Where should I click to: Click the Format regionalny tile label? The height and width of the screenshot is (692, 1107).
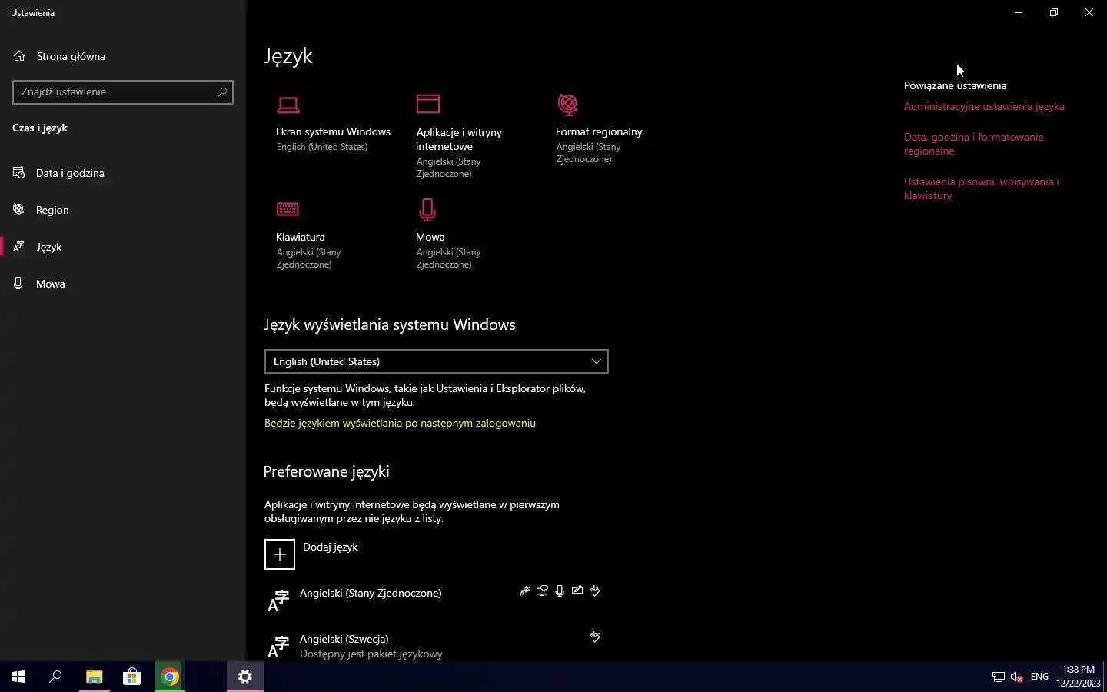coord(599,132)
